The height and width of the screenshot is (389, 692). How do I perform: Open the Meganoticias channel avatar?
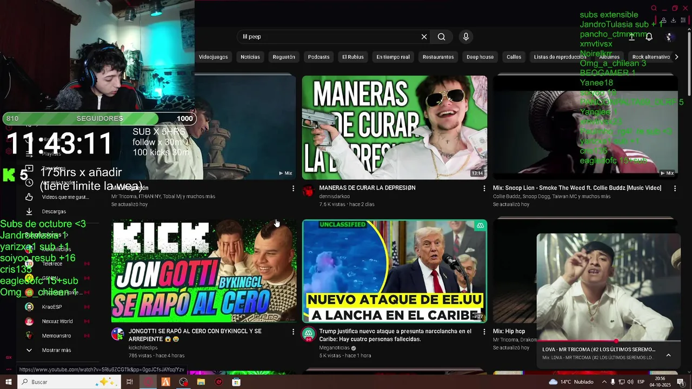(x=308, y=334)
